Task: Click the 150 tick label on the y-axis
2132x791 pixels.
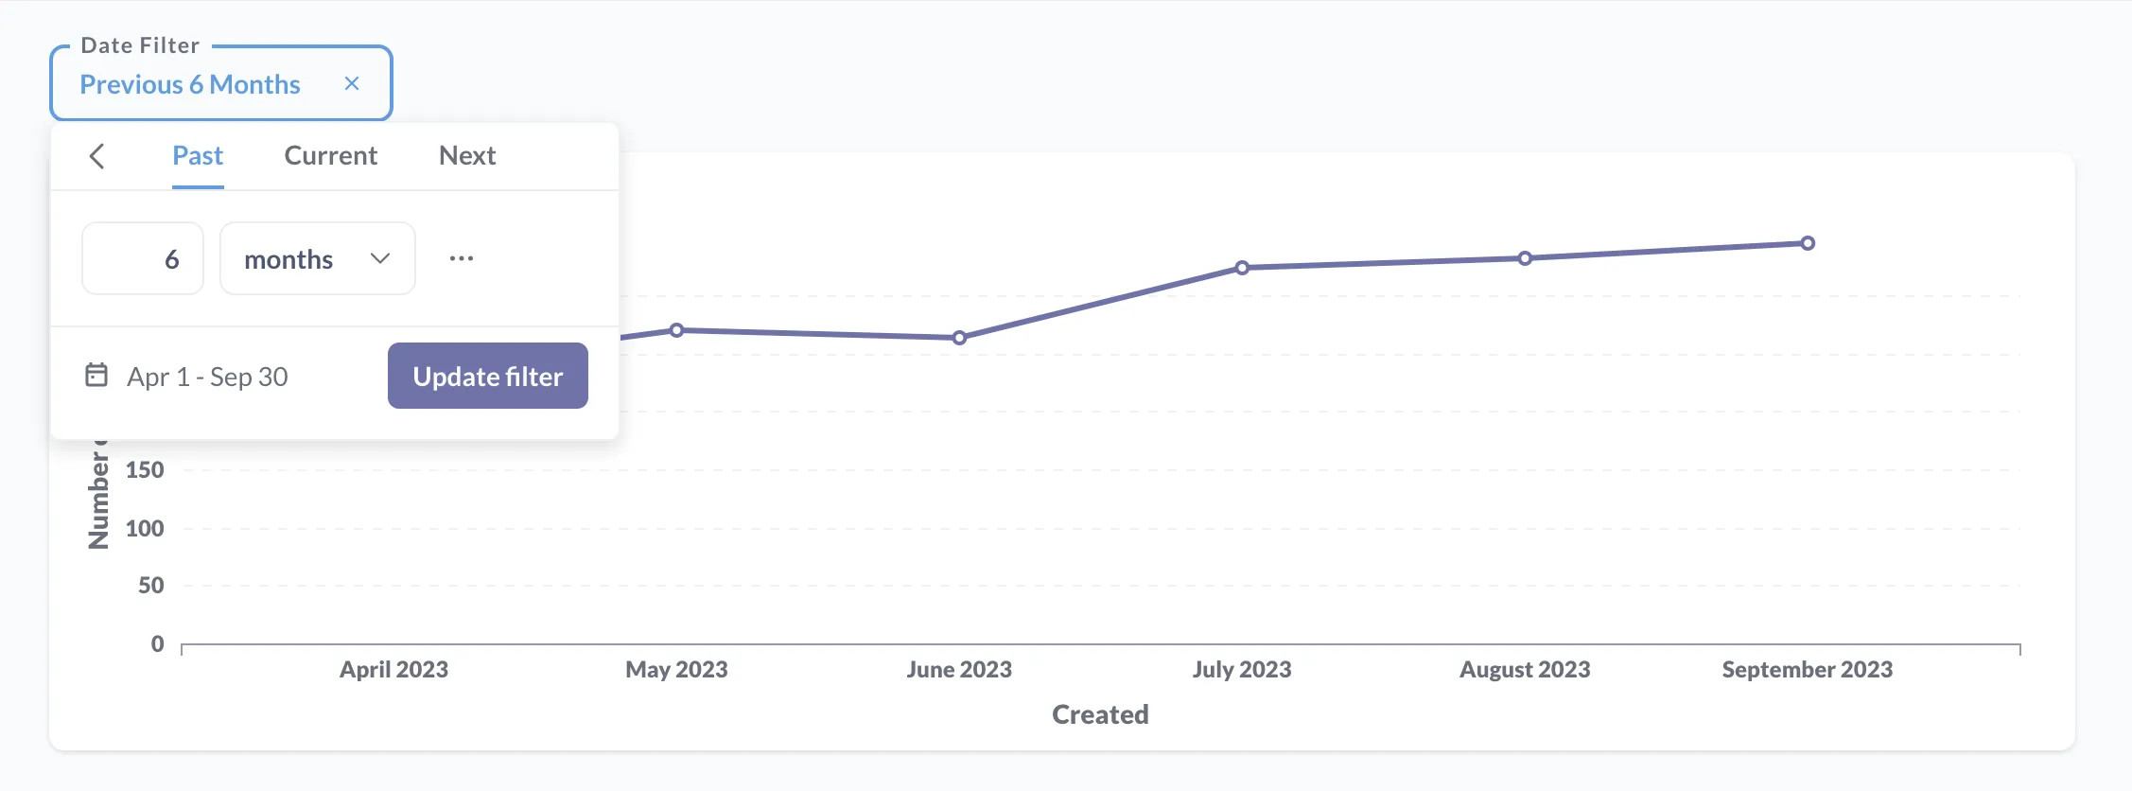Action: coord(147,469)
